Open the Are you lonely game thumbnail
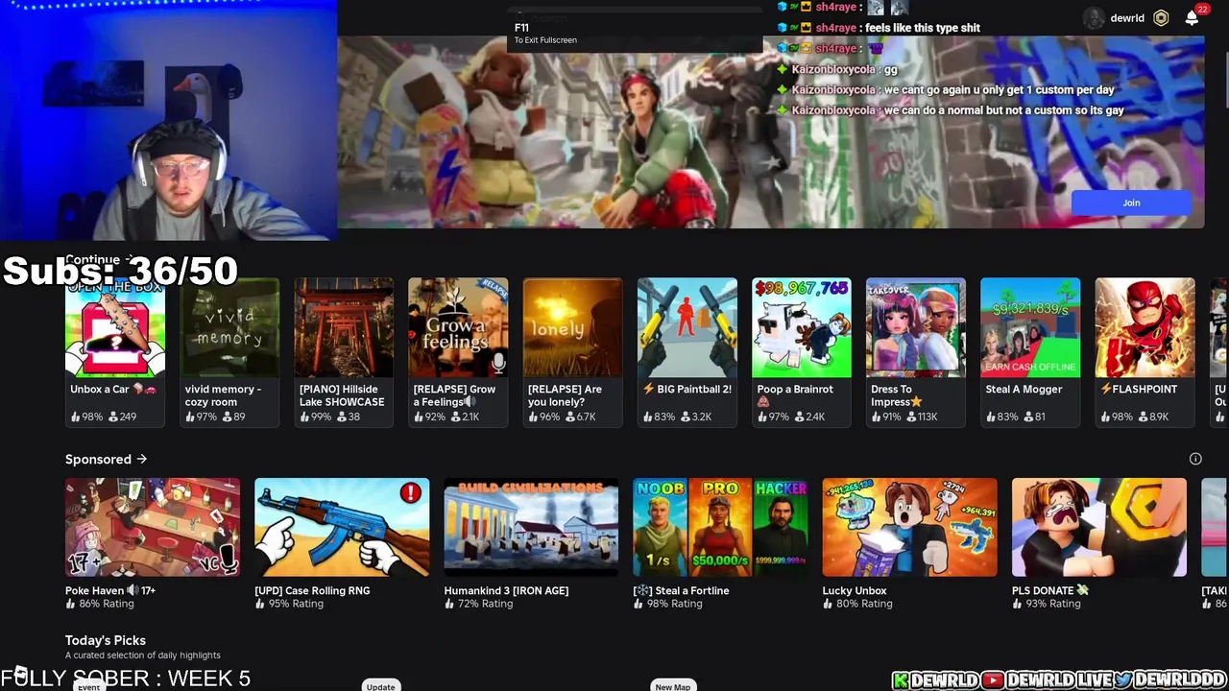Viewport: 1229px width, 691px height. [573, 327]
